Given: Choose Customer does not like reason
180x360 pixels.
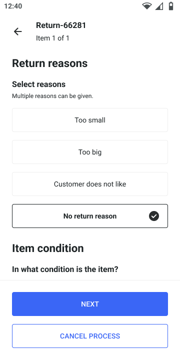Looking at the screenshot, I should pyautogui.click(x=90, y=184).
